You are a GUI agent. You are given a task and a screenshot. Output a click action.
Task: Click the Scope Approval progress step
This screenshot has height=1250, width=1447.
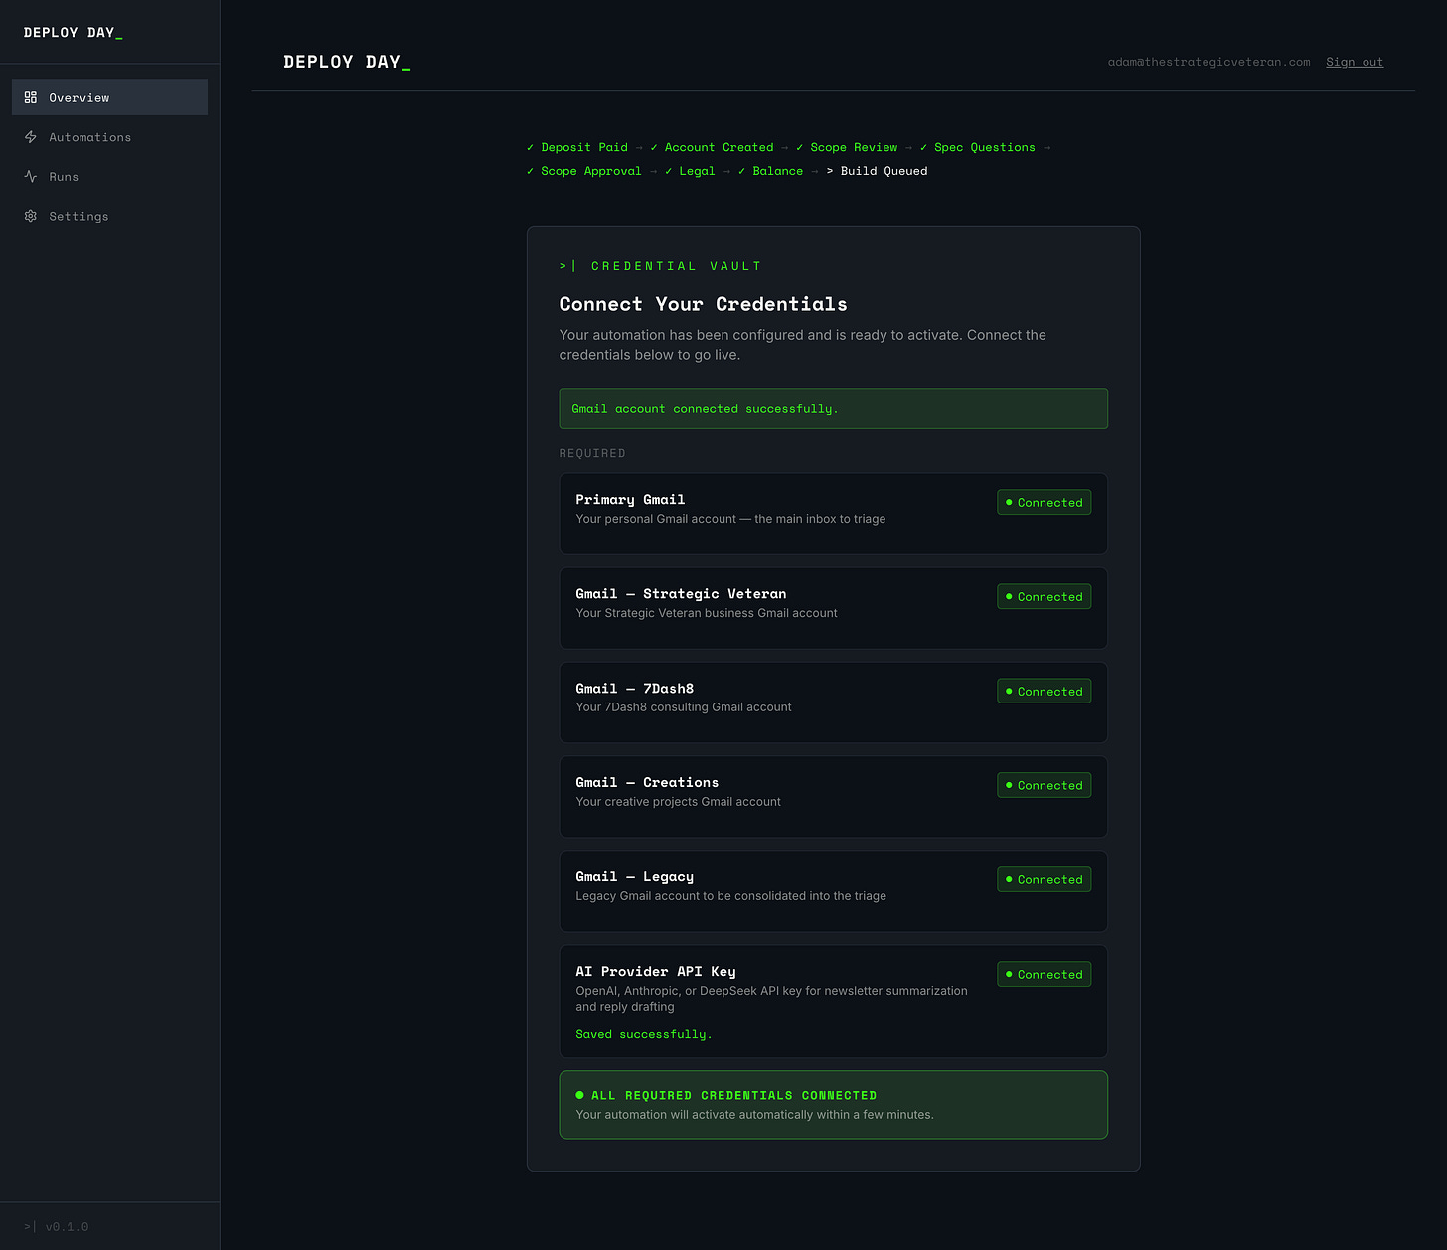point(584,171)
